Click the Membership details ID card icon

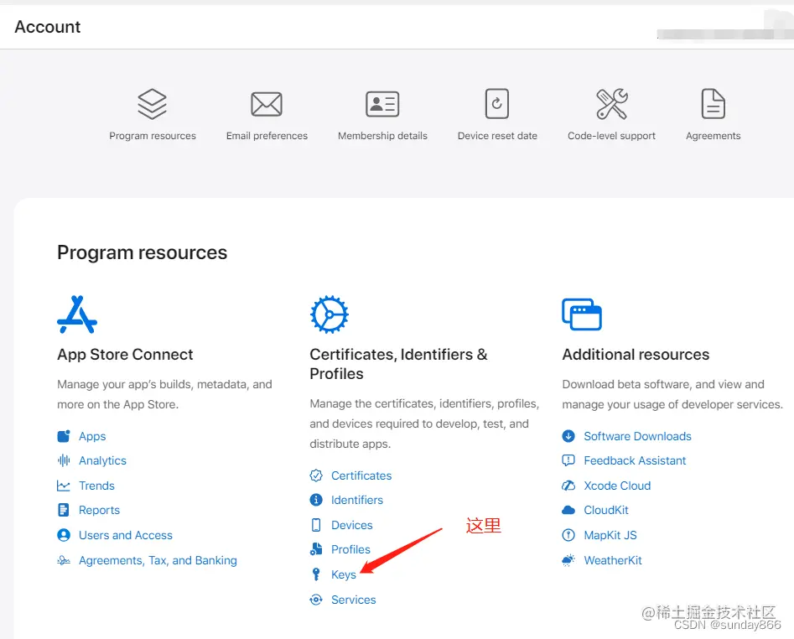[x=382, y=104]
